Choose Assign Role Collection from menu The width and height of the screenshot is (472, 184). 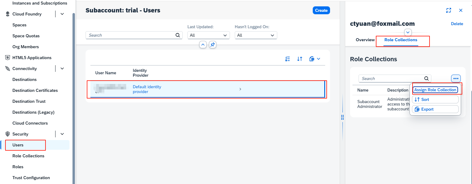coord(435,90)
